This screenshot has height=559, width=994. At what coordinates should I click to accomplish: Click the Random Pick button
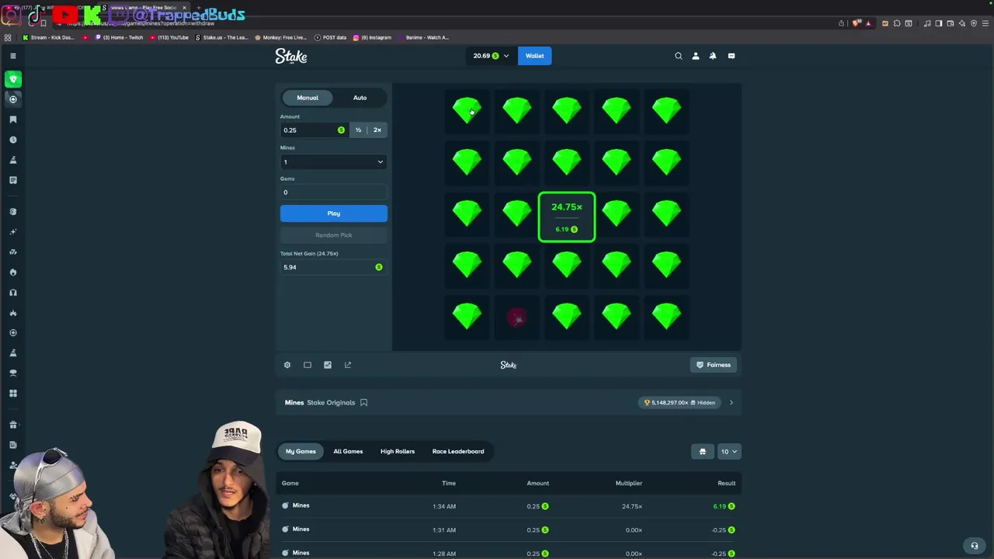click(334, 235)
